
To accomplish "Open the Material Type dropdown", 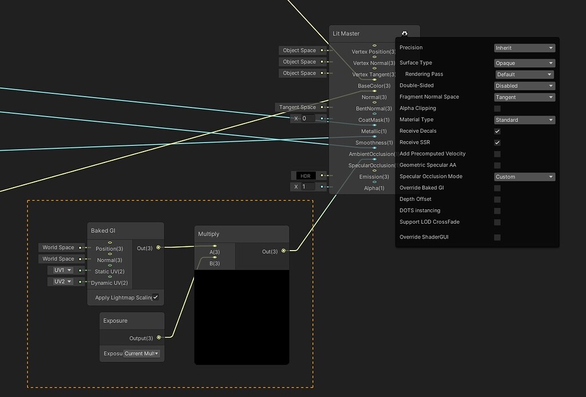I will [x=524, y=120].
